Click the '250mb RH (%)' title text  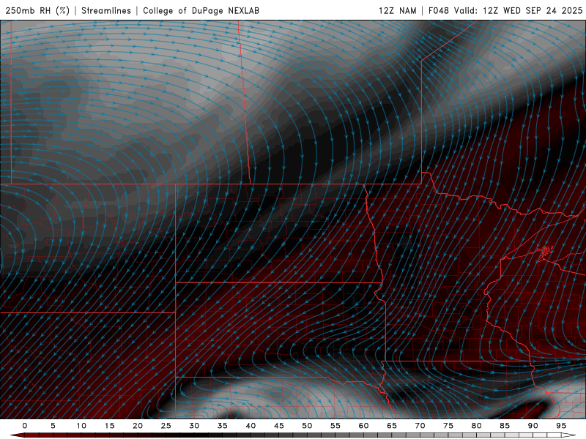[x=37, y=10]
